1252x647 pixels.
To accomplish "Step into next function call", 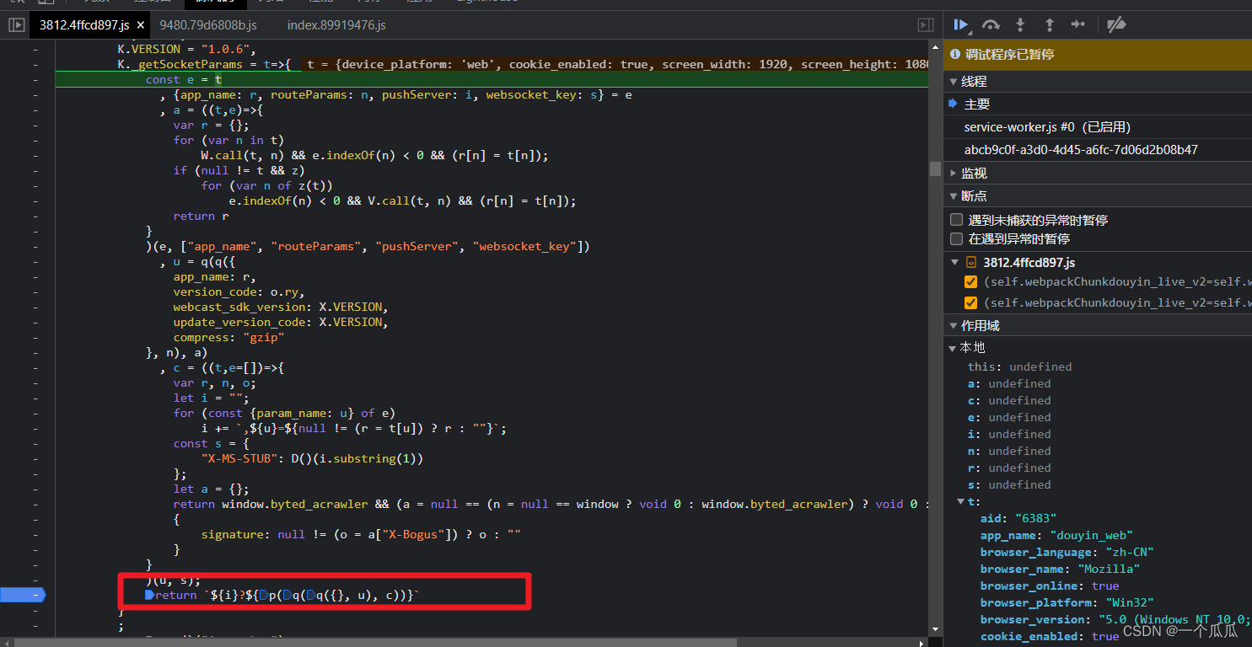I will click(1020, 25).
